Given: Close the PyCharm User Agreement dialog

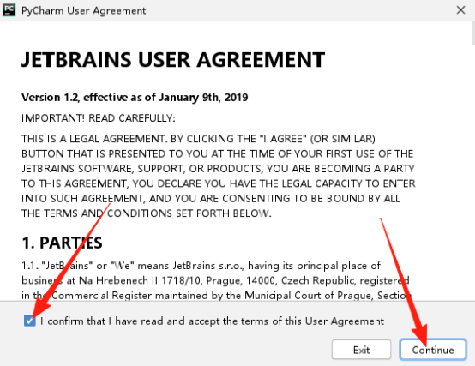Looking at the screenshot, I should coord(460,10).
